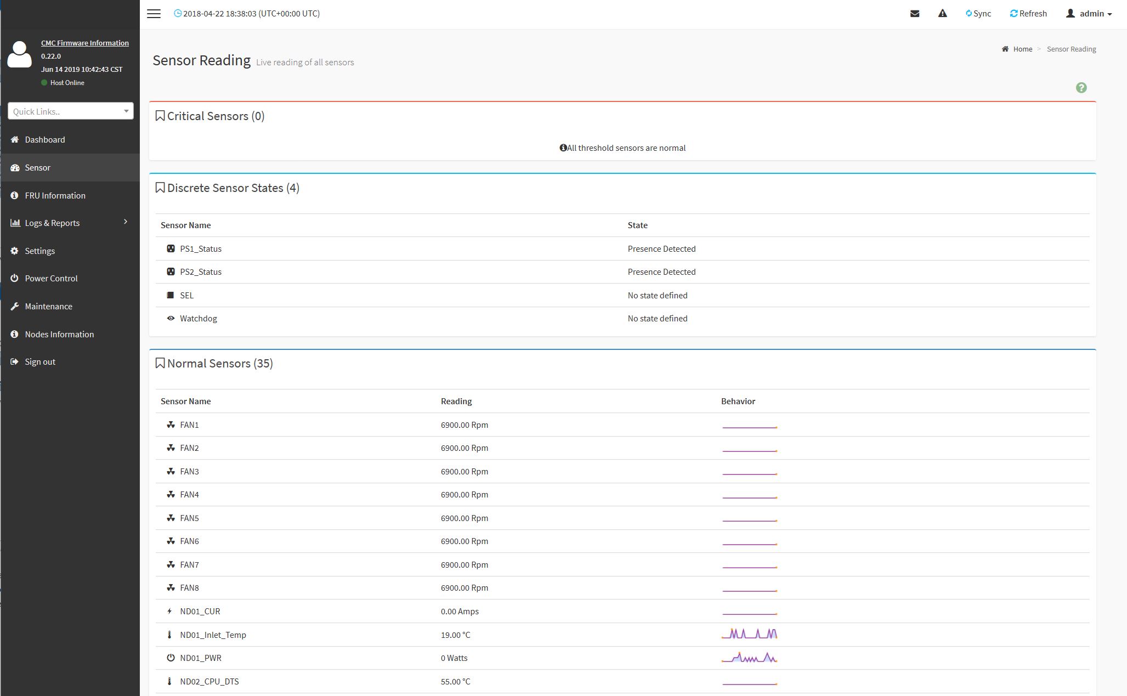Open Power Control page
Viewport: 1127px width, 696px height.
51,279
